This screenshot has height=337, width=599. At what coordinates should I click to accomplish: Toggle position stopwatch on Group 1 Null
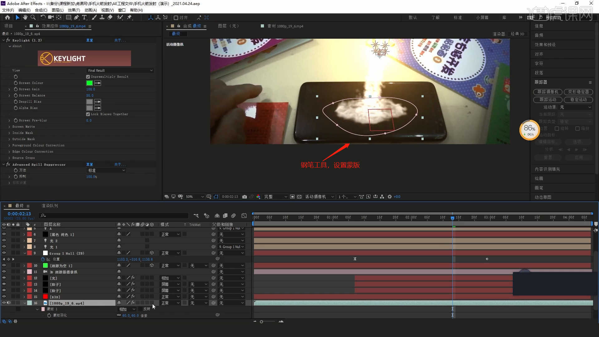(43, 259)
